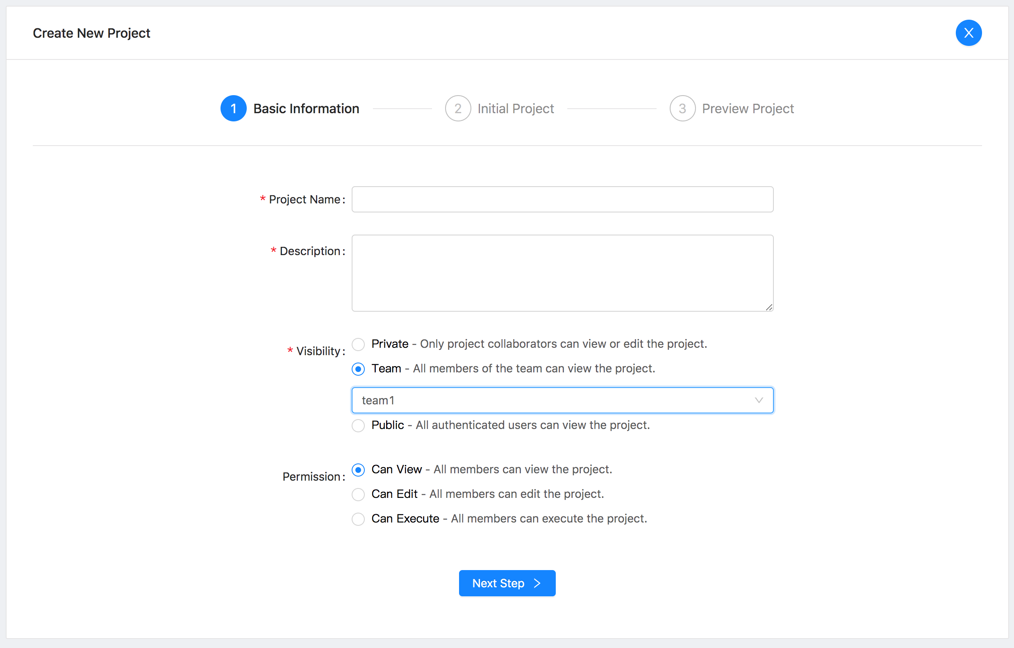Screen dimensions: 1014x648
Task: Select Public visibility option
Action: click(x=358, y=426)
